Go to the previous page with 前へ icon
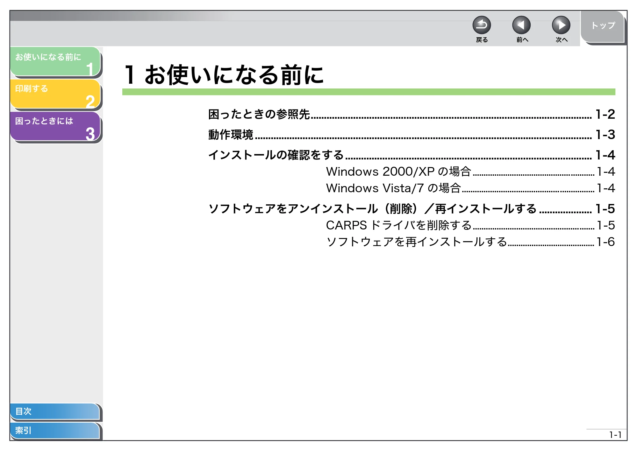The height and width of the screenshot is (450, 637). [x=521, y=25]
